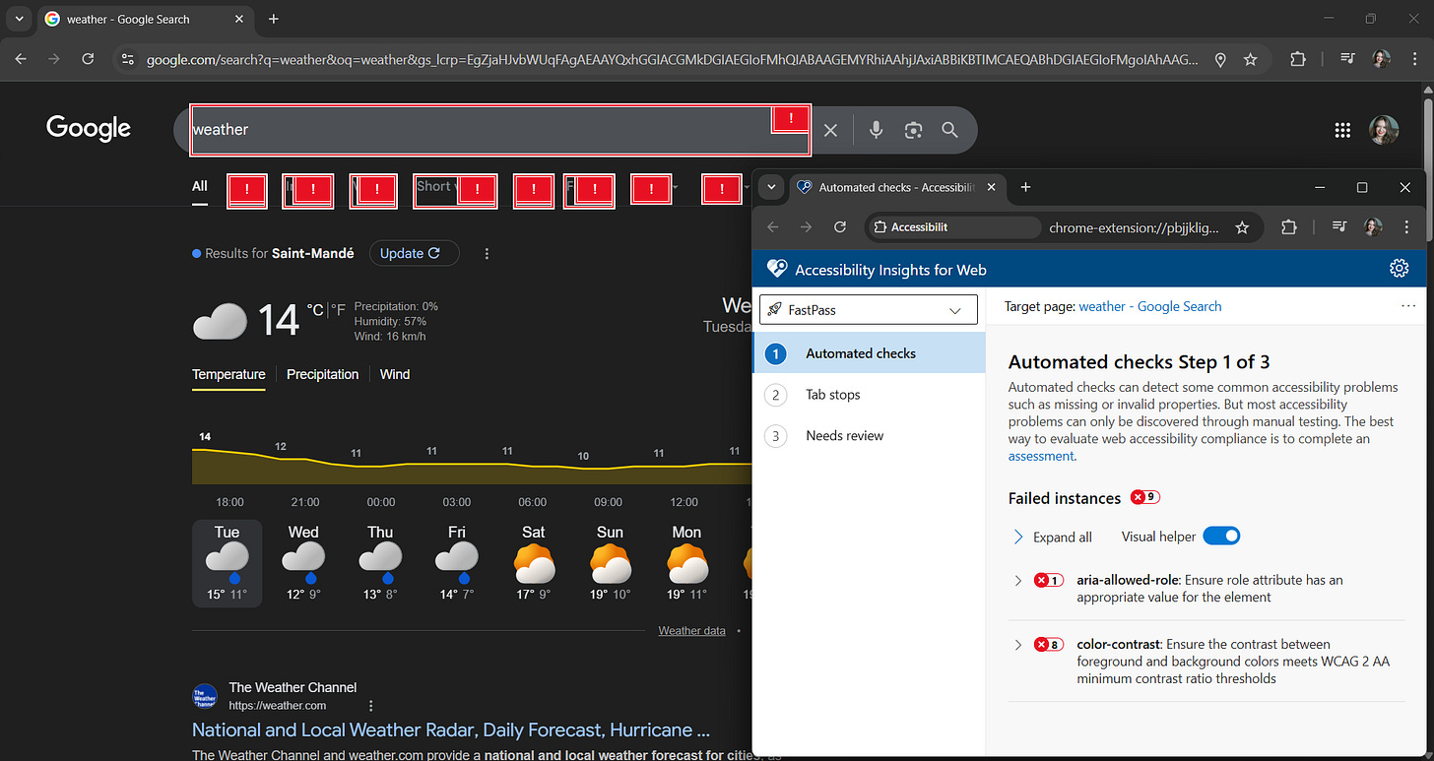Open Accessibility Insights settings gear
The image size is (1434, 761).
click(1399, 269)
